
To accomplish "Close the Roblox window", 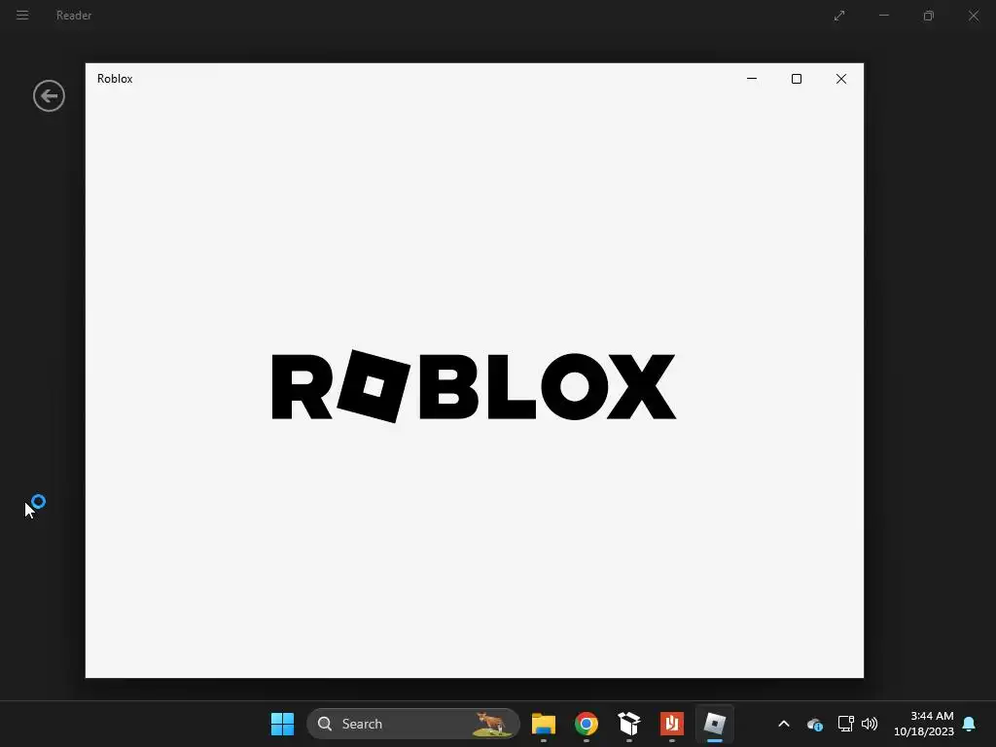I will 841,79.
